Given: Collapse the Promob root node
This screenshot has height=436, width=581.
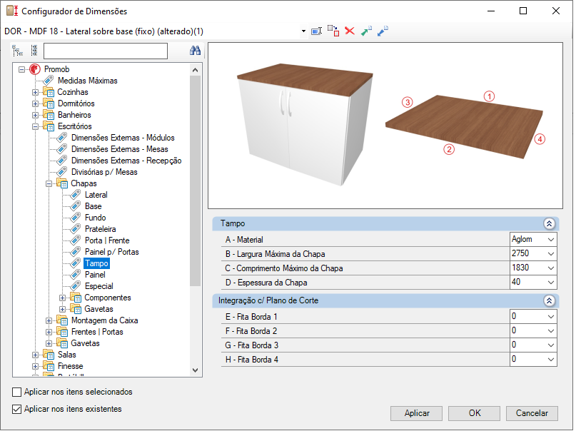Looking at the screenshot, I should (22, 69).
